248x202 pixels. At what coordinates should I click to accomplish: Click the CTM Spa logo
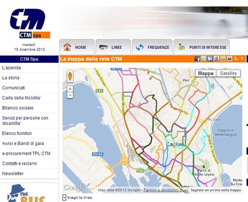(x=30, y=23)
